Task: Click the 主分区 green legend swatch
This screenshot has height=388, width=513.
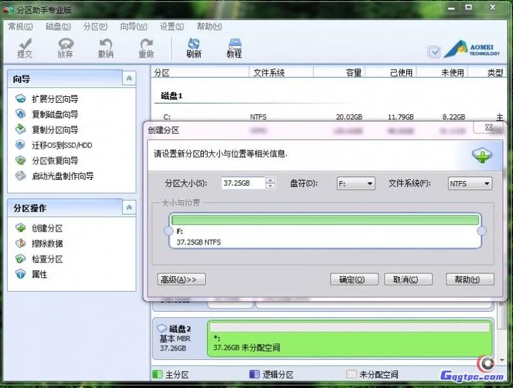Action: [x=157, y=374]
